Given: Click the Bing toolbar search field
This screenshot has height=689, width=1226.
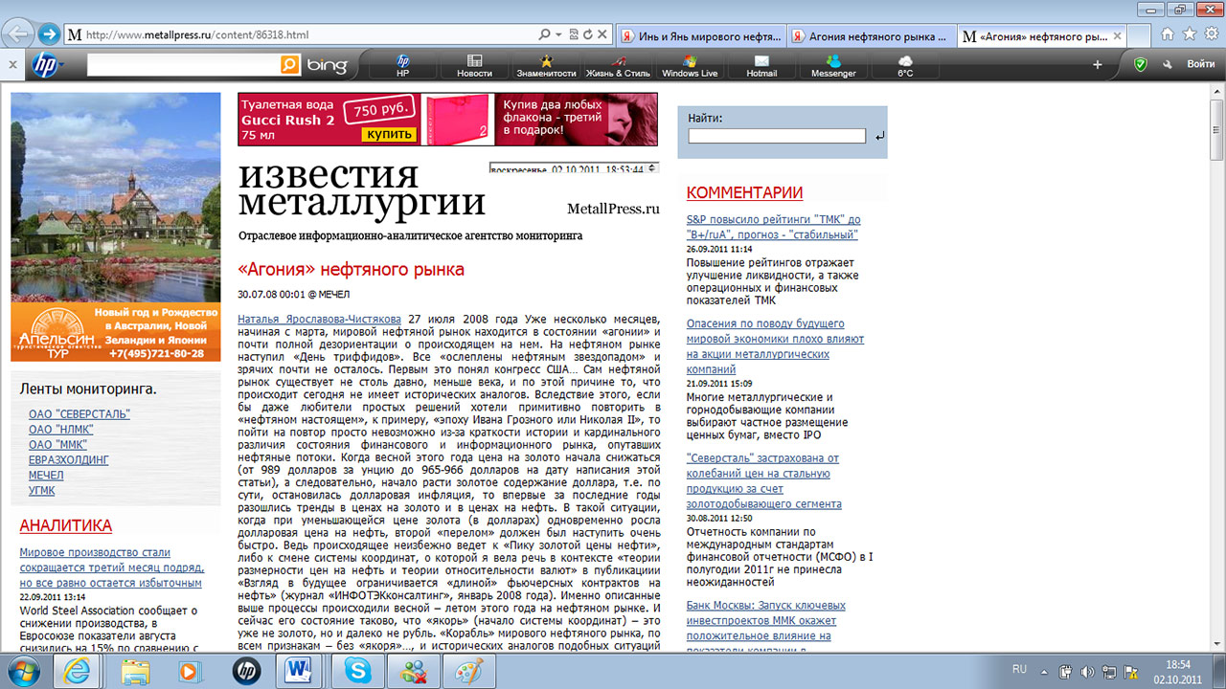Looking at the screenshot, I should click(182, 65).
